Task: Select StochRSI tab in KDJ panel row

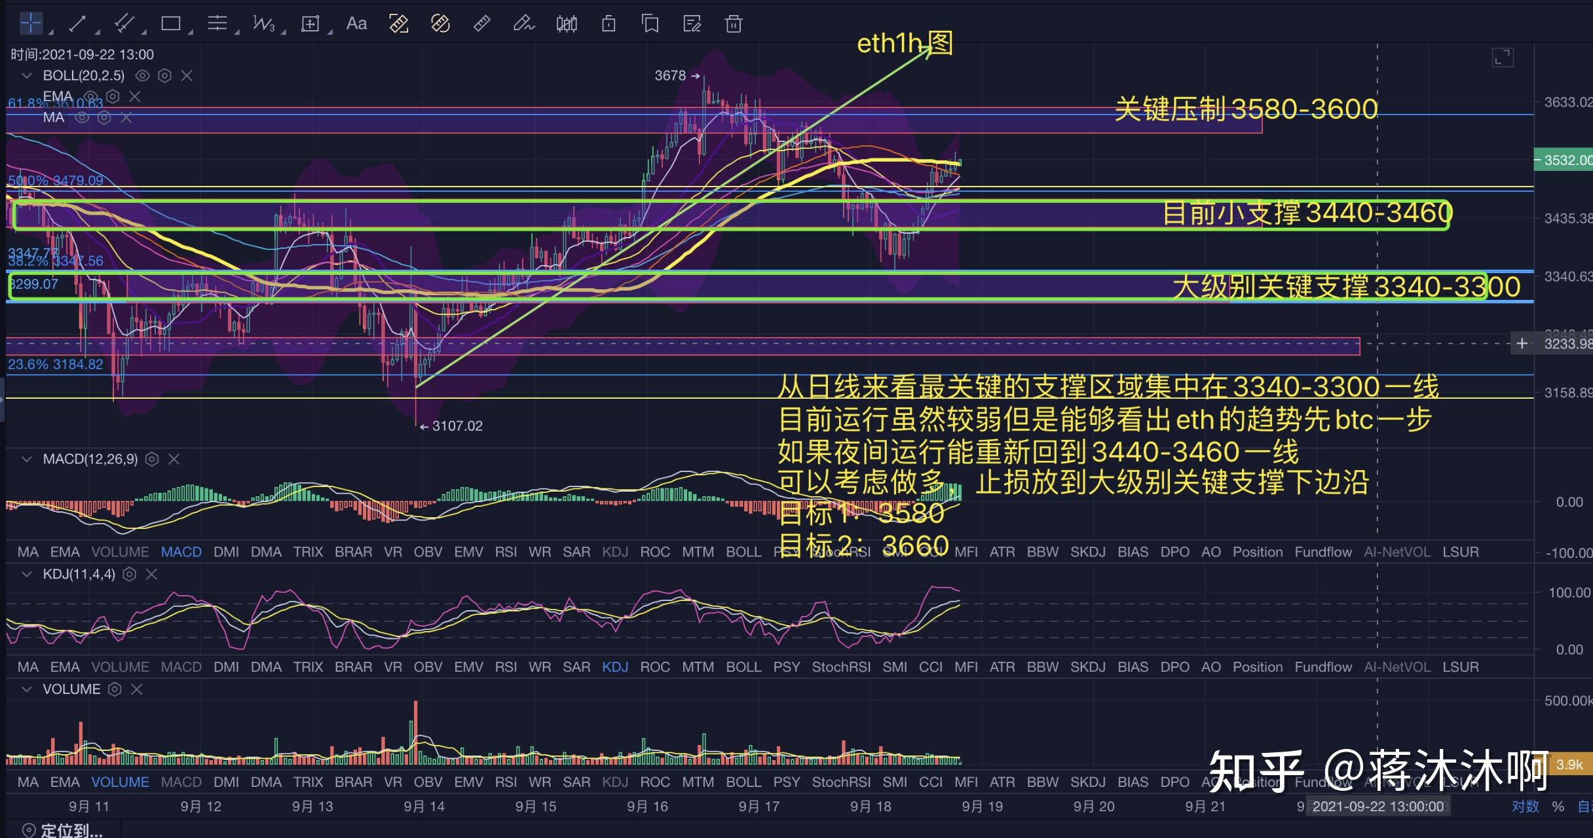Action: 841,667
